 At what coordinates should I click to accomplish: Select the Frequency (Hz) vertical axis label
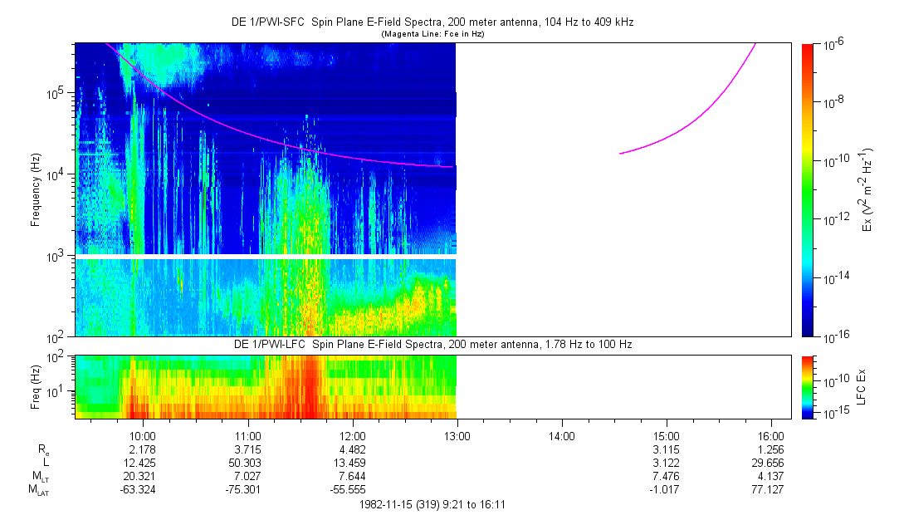pos(36,190)
